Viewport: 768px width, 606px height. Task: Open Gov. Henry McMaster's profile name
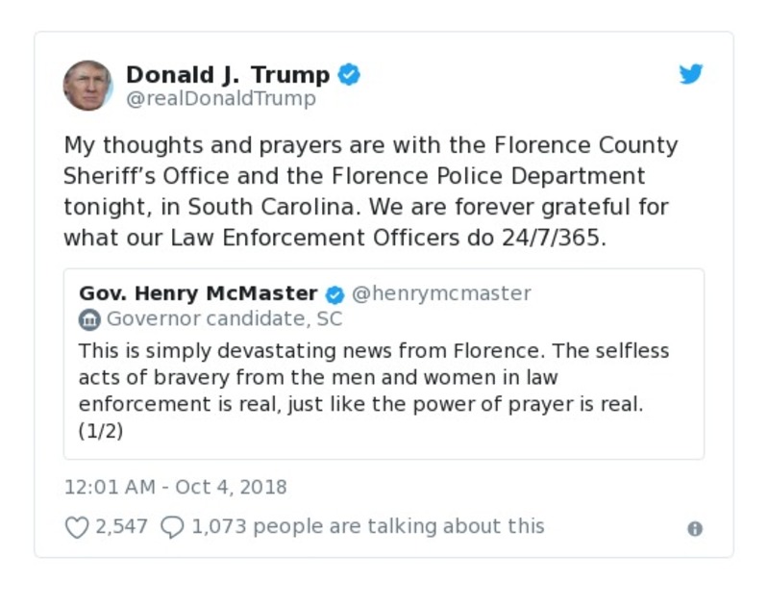click(198, 293)
